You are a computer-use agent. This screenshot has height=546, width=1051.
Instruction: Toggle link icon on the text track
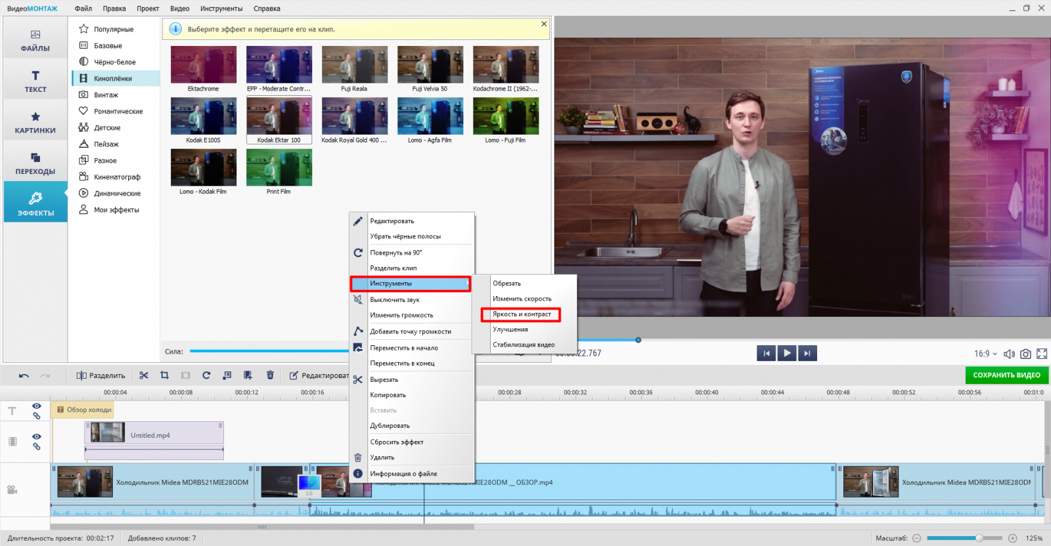pos(37,416)
